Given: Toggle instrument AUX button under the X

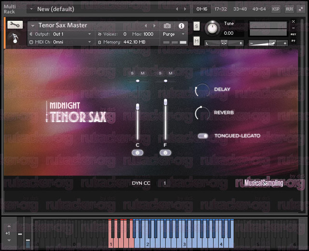Looking at the screenshot, I should tap(293, 34).
